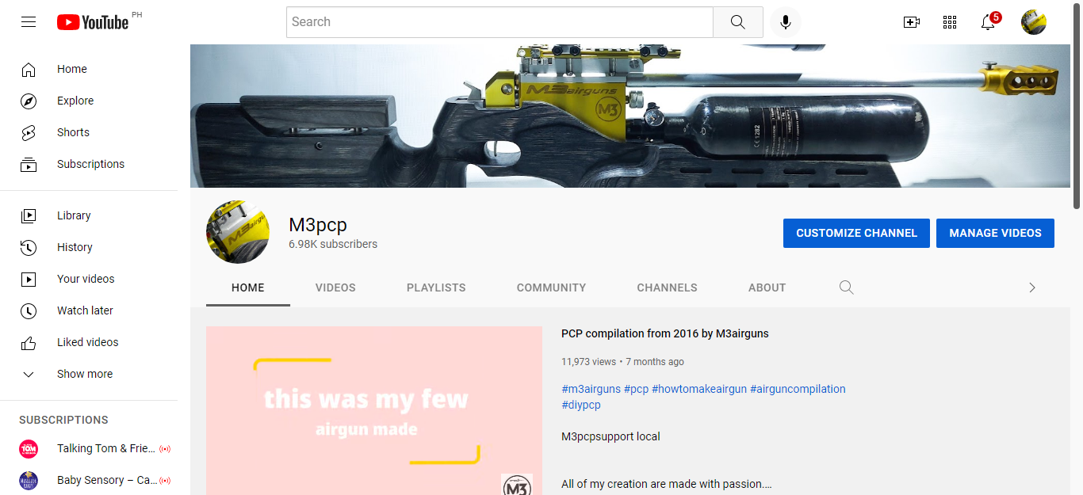The height and width of the screenshot is (495, 1083).
Task: Expand sidebar with Show more chevron
Action: point(29,374)
